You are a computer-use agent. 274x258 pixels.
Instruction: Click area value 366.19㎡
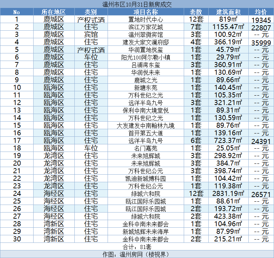[228, 42]
